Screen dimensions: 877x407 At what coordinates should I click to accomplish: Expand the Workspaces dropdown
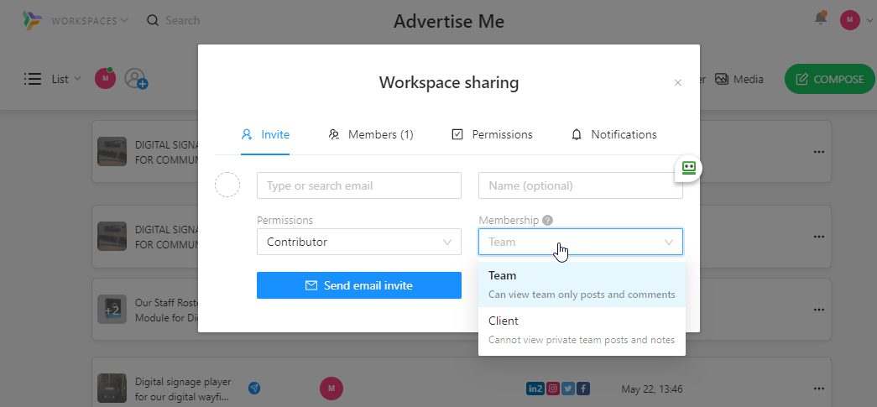click(89, 20)
